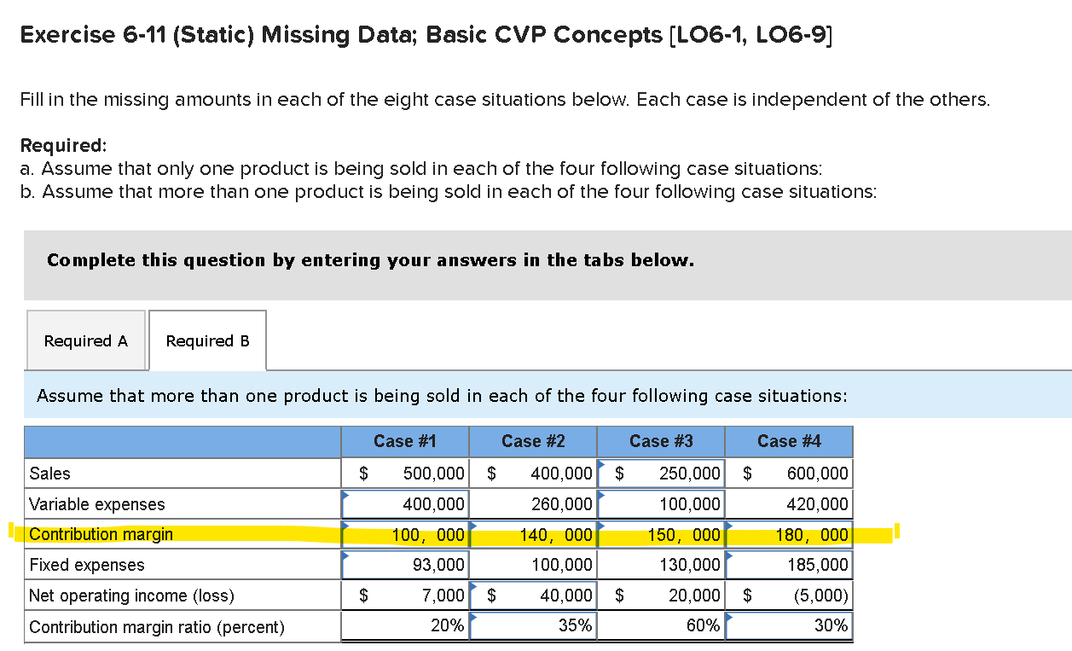Click the blue marker on Case #4 Contribution margin ratio cell
The height and width of the screenshot is (651, 1072).
pos(728,615)
